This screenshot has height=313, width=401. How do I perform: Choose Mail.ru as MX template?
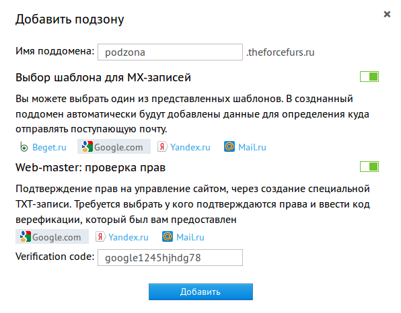pos(252,147)
